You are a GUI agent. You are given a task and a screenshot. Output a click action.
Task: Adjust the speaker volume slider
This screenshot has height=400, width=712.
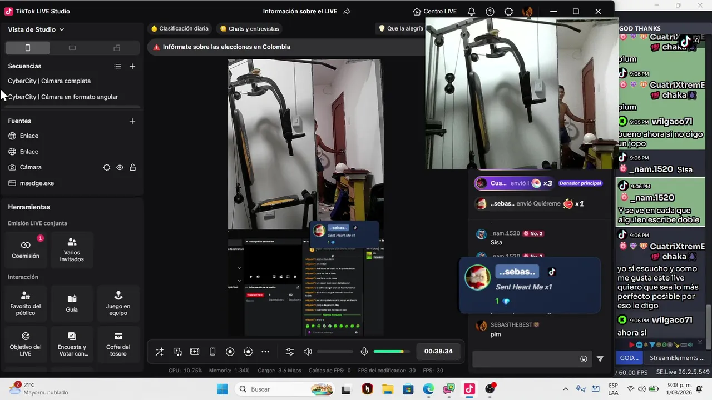335,352
